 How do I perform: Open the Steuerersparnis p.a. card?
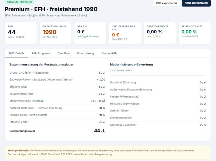125,33
